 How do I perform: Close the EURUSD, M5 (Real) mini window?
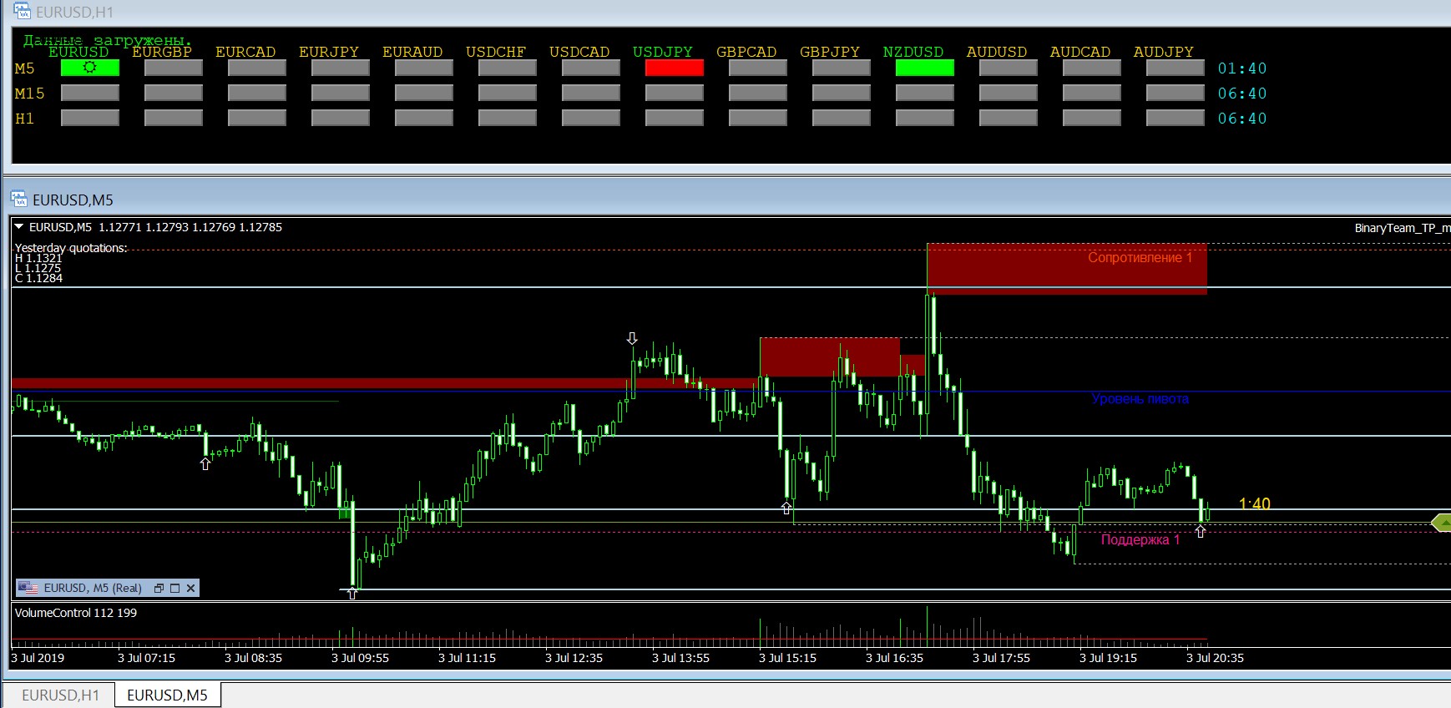click(191, 588)
